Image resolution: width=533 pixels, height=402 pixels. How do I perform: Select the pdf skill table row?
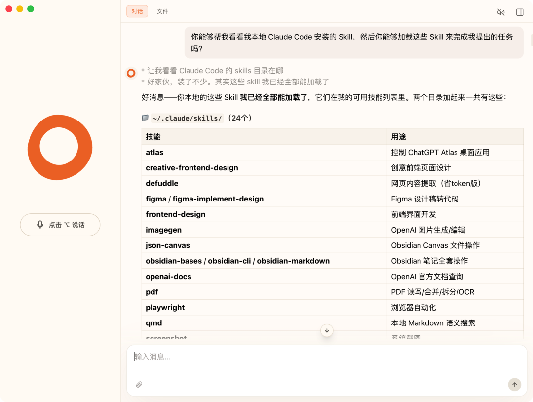pyautogui.click(x=152, y=292)
